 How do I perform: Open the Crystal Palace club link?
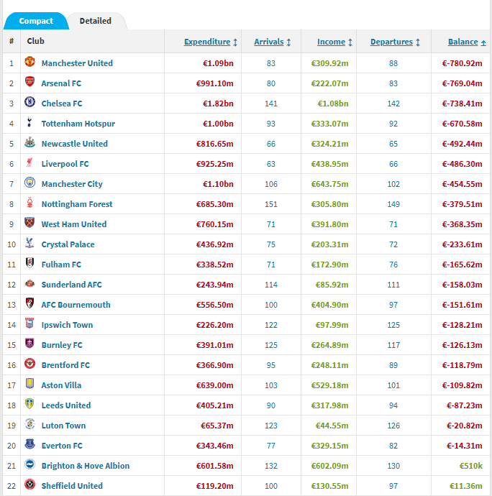[68, 244]
